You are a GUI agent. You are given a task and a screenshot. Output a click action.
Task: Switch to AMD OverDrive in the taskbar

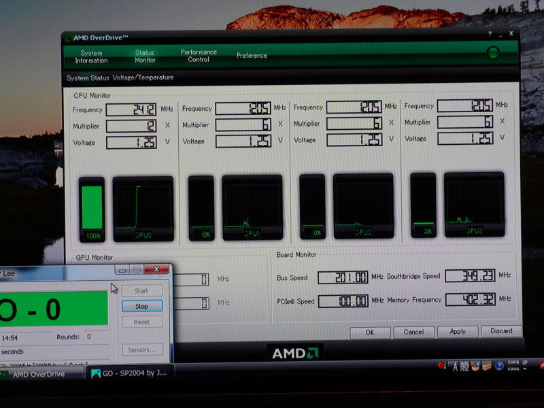41,374
